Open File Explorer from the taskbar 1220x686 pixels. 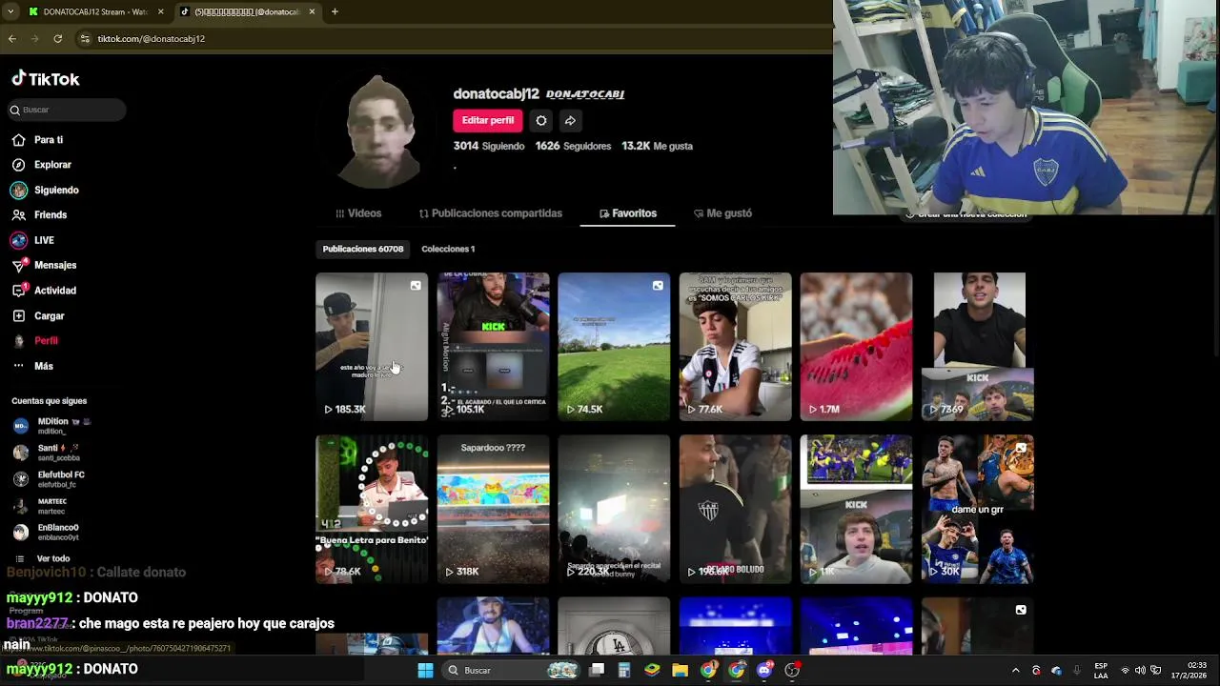680,670
